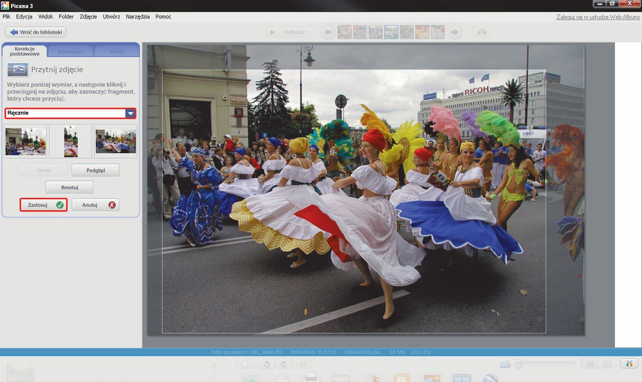
Task: Click the Picasa 3 logo in title bar
Action: 5,5
